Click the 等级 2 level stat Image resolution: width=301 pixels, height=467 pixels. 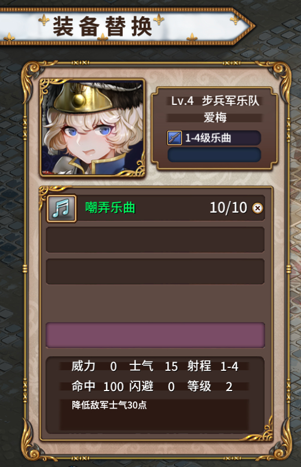click(210, 386)
